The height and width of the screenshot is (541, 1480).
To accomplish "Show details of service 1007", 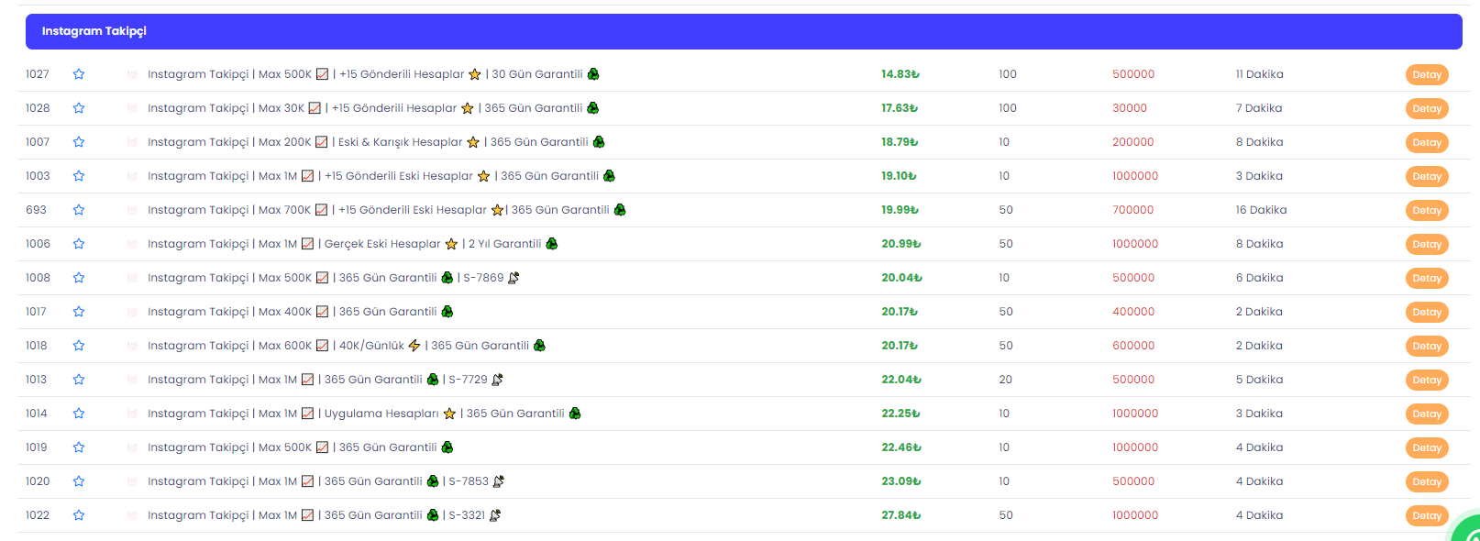I will 1427,142.
